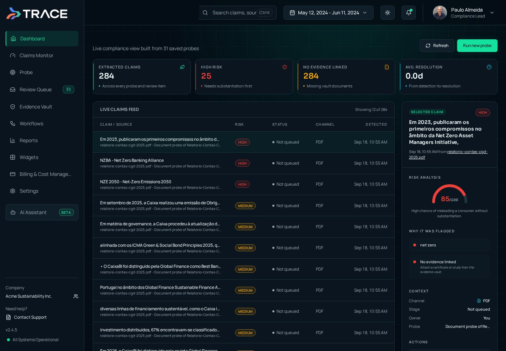Click 'No evidence linked' flag item
This screenshot has height=351, width=506.
tap(449, 267)
